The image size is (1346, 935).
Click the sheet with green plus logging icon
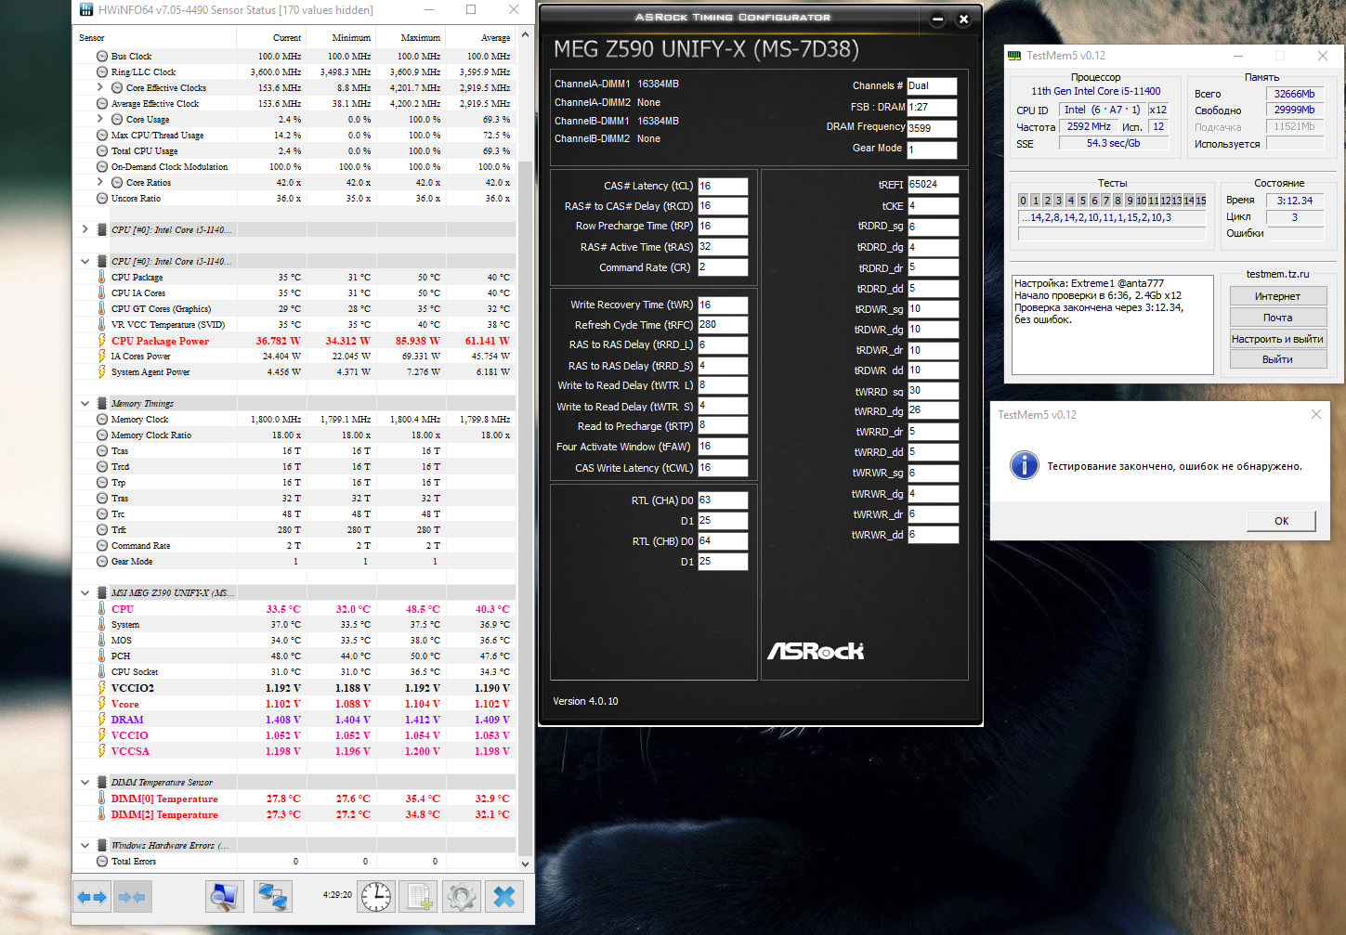click(x=419, y=896)
